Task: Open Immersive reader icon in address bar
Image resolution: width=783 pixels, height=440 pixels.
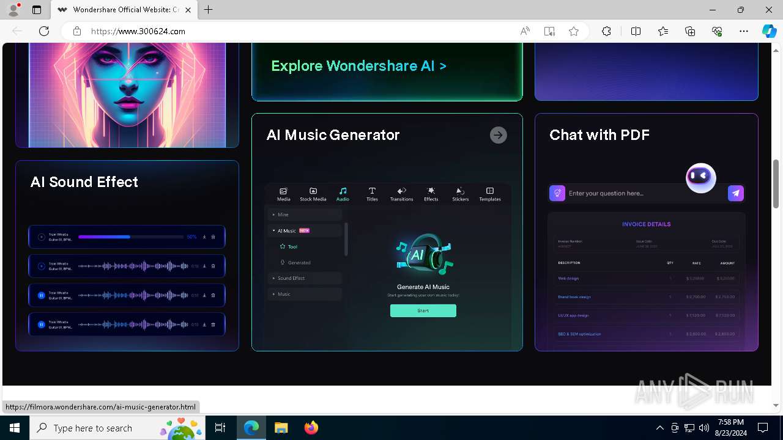Action: click(x=549, y=31)
